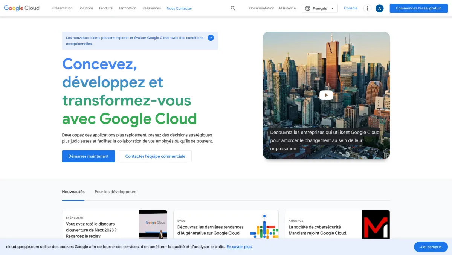Click the "ÉVÈNEMENT" label on first card
The width and height of the screenshot is (452, 255).
click(x=75, y=218)
